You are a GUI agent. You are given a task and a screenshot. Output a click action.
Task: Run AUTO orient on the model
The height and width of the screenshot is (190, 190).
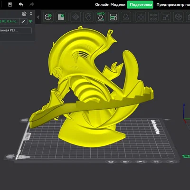101,17
